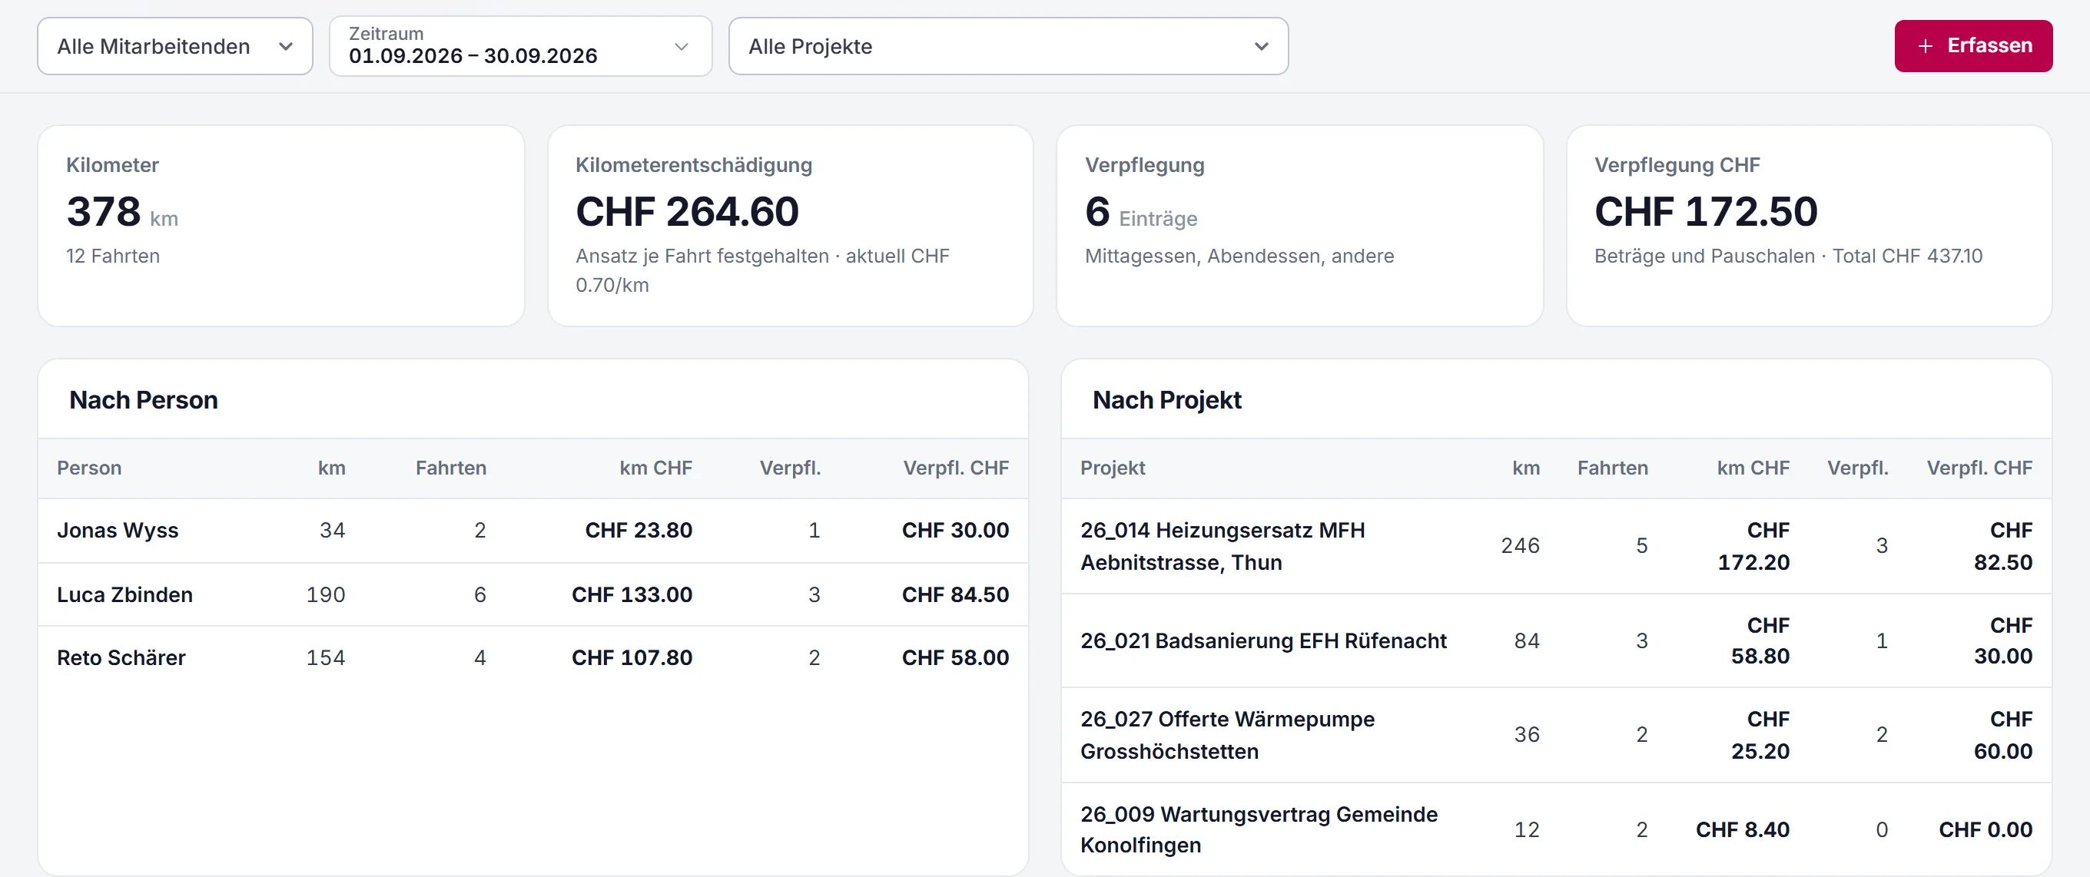Click the 154 km value for Reto Schärer
The image size is (2090, 877).
pyautogui.click(x=325, y=657)
